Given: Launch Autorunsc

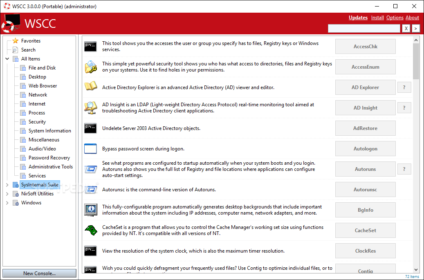Looking at the screenshot, I should pos(365,189).
